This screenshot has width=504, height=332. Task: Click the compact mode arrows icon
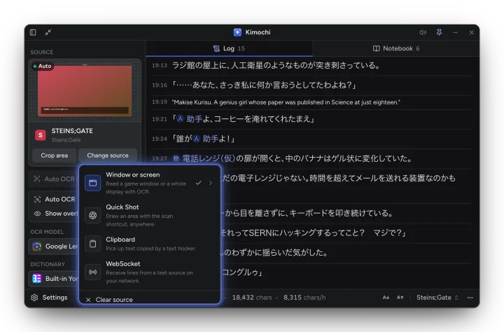click(x=48, y=32)
